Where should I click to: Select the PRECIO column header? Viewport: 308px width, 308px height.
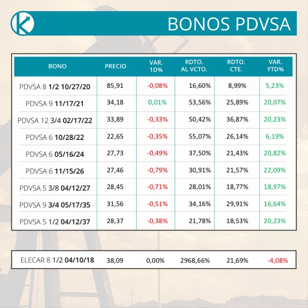pyautogui.click(x=115, y=66)
